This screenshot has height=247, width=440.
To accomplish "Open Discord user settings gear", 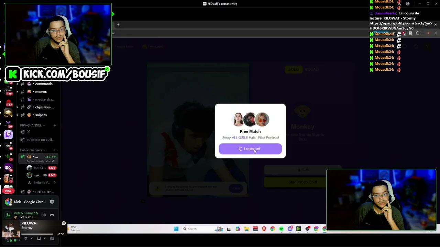I will (x=52, y=239).
